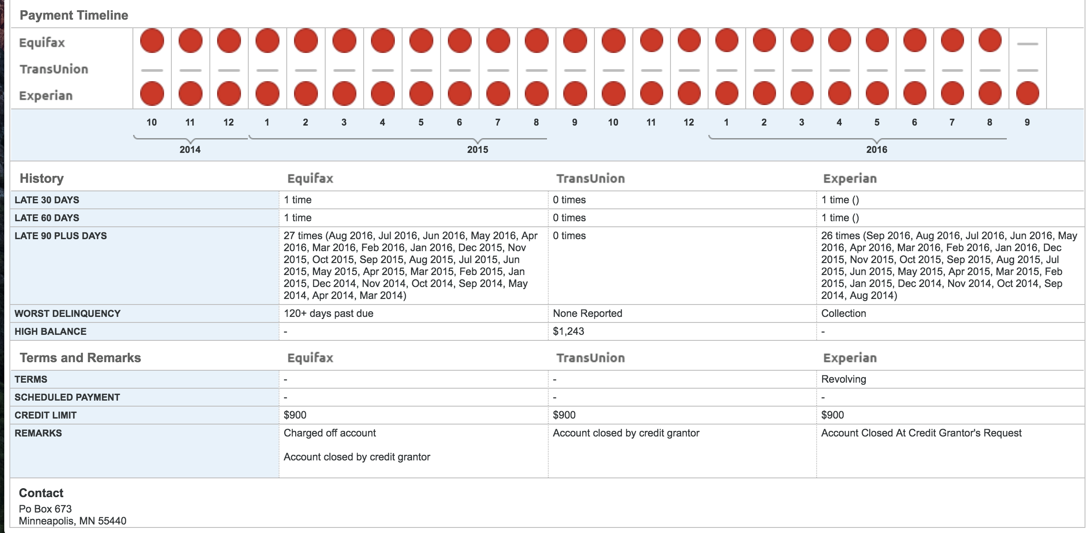
Task: Click the TransUnion label in Payment Timeline
Action: (x=54, y=69)
